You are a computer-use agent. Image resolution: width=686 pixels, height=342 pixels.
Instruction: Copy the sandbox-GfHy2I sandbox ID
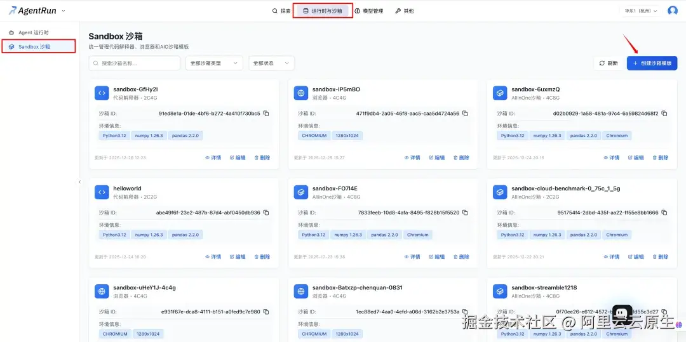[x=266, y=114]
